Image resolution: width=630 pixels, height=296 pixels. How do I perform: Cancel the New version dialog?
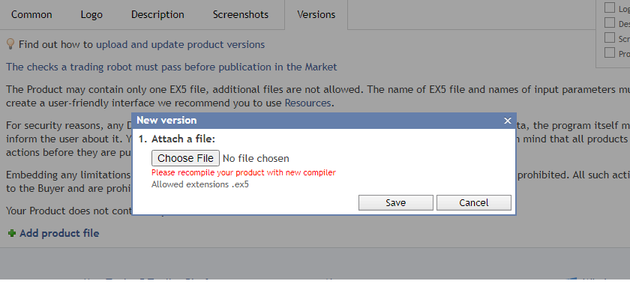point(474,203)
